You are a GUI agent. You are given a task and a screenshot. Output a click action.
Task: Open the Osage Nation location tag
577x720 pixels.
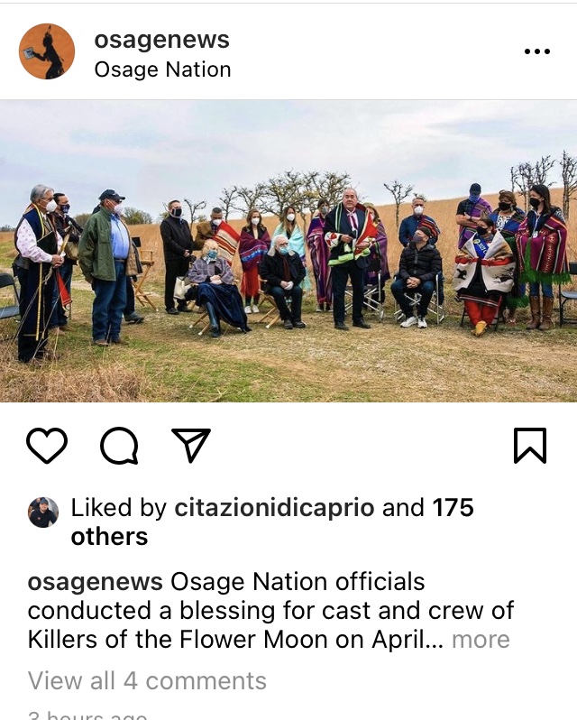[162, 69]
